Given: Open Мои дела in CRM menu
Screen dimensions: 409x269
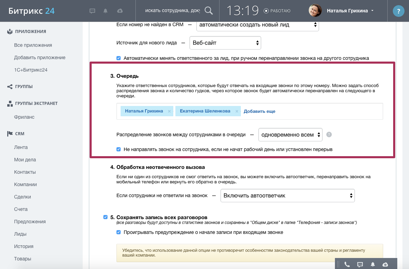Looking at the screenshot, I should (x=25, y=160).
